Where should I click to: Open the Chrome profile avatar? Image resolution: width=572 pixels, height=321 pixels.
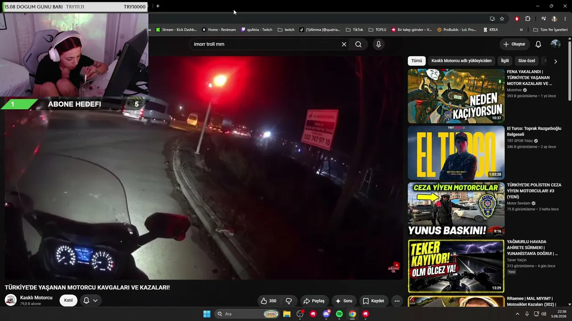(554, 19)
